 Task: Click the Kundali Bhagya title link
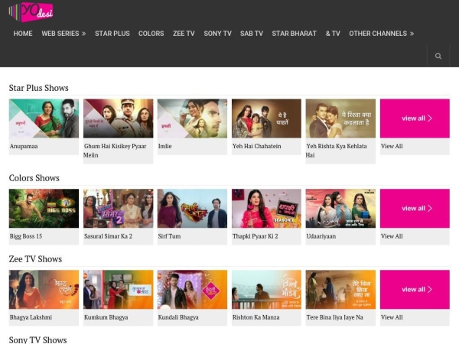click(x=178, y=317)
